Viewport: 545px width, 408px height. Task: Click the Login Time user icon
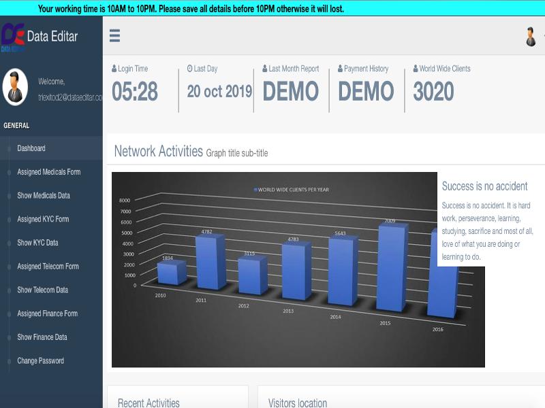tap(114, 69)
